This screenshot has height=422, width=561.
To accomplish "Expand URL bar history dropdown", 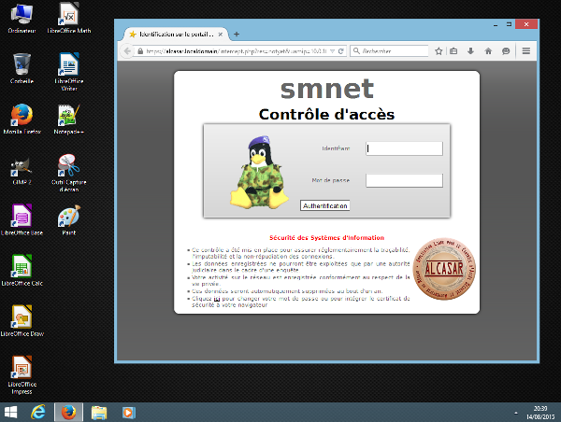I will [332, 51].
